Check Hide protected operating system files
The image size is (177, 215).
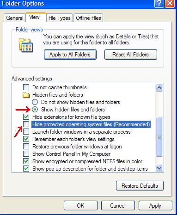click(26, 124)
